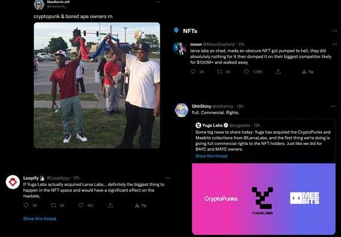Open more options on Loopify's tweet

(168, 178)
